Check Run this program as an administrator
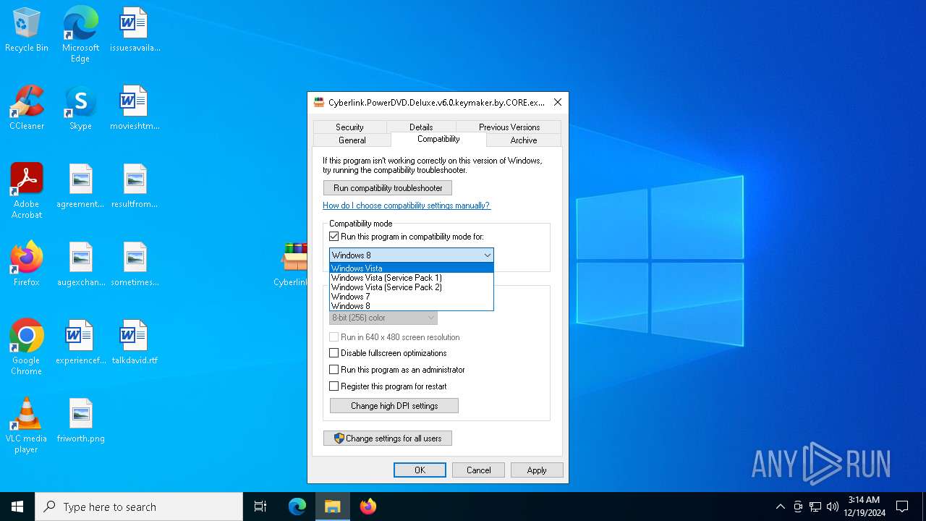Screen dimensions: 926x521 tap(334, 370)
